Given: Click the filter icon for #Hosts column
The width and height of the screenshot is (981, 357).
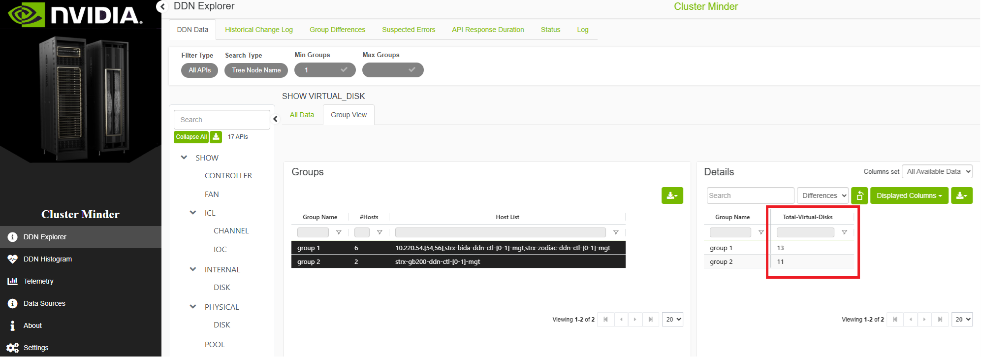Looking at the screenshot, I should 380,232.
